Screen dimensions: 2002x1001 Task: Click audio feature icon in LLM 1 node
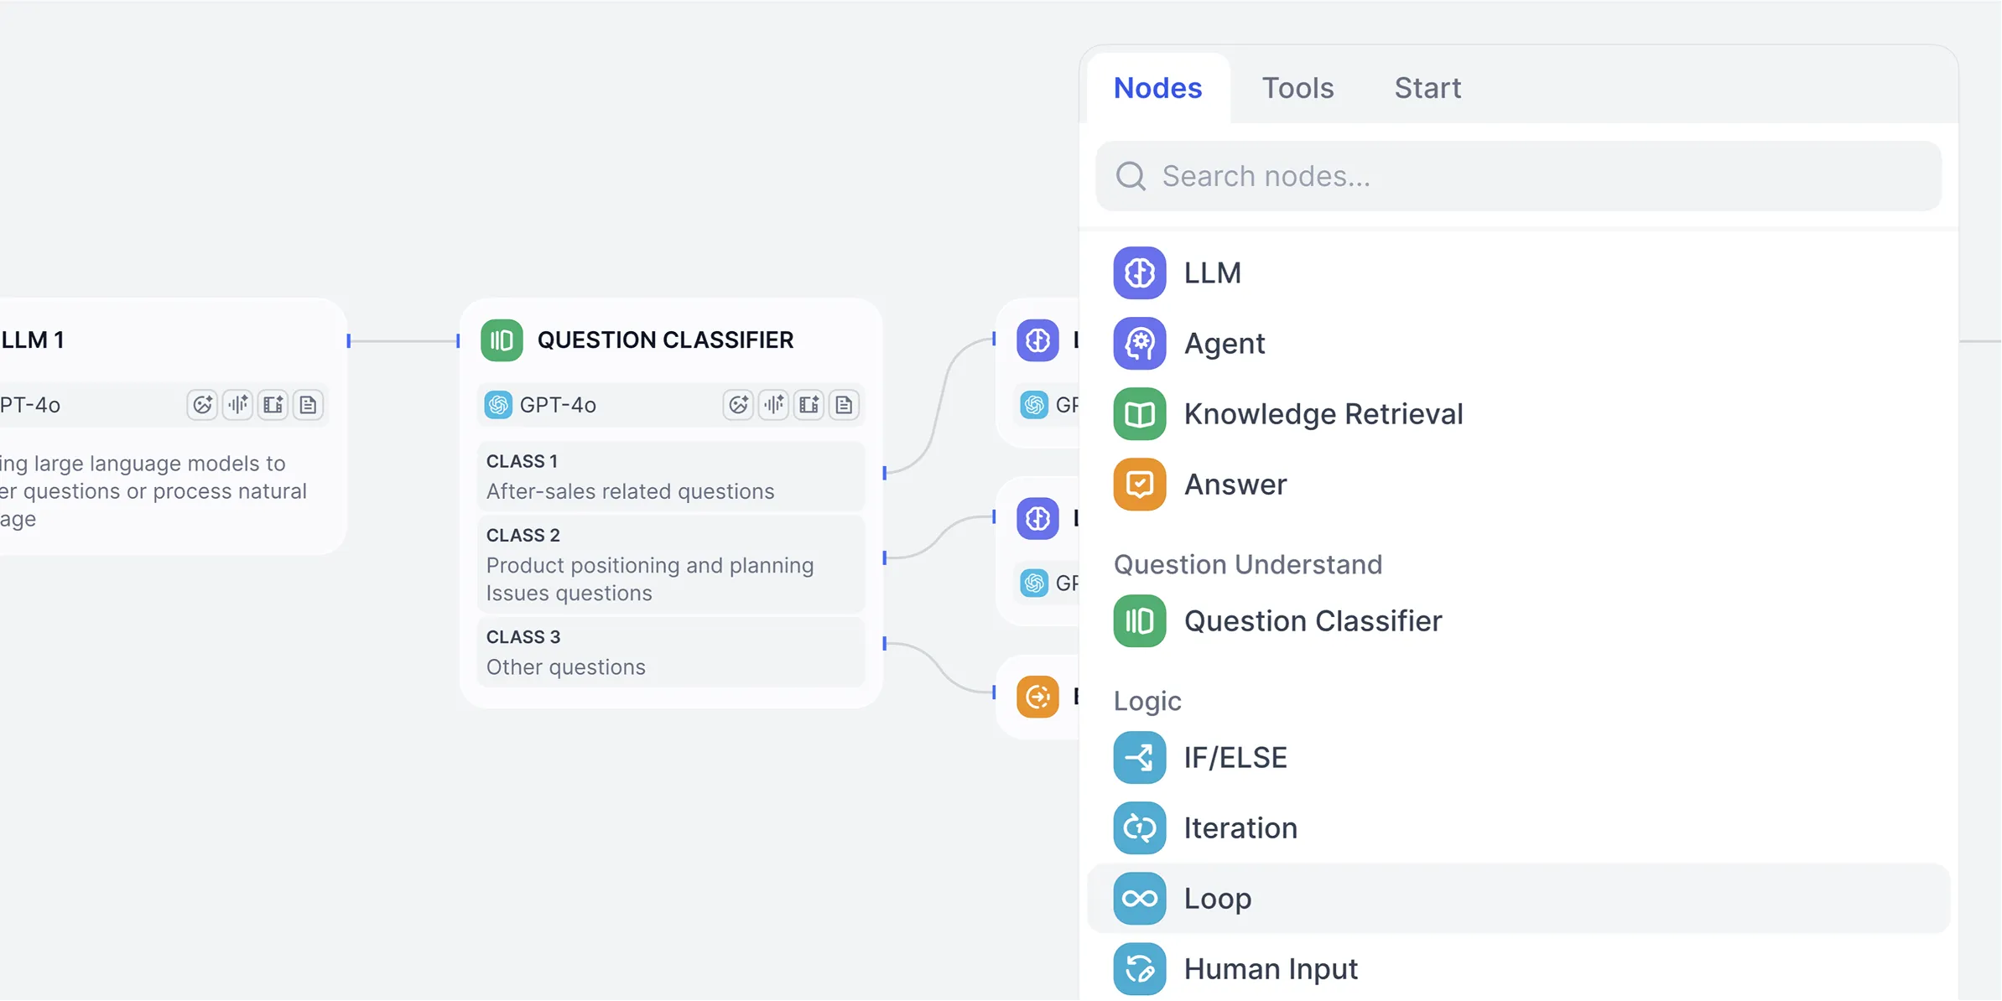point(237,405)
